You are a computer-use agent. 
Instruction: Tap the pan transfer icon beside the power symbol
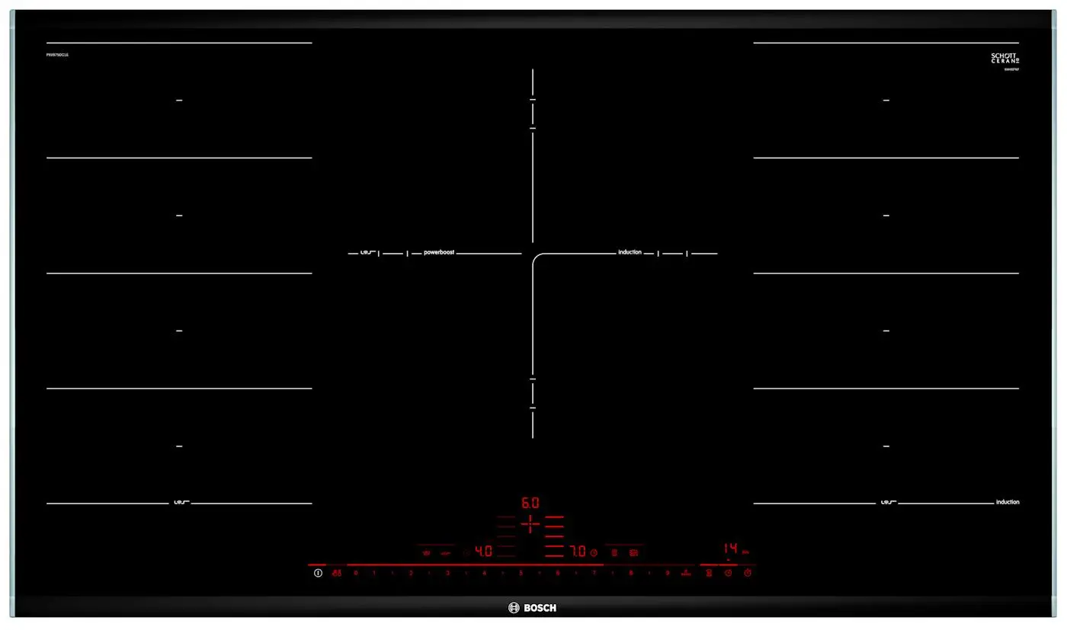pyautogui.click(x=337, y=572)
